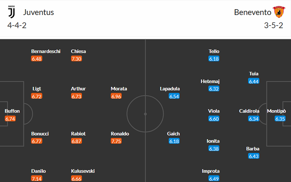
Task: Select Ronaldo's 7.75 rating badge
Action: tap(117, 141)
